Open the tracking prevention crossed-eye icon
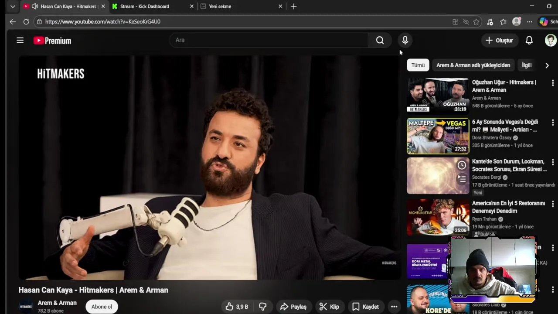 tap(466, 22)
